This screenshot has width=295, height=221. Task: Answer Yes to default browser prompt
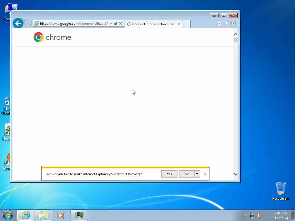click(169, 174)
